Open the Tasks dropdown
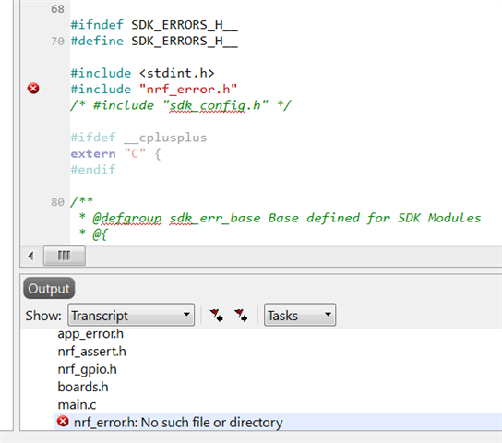The height and width of the screenshot is (443, 502). 300,315
